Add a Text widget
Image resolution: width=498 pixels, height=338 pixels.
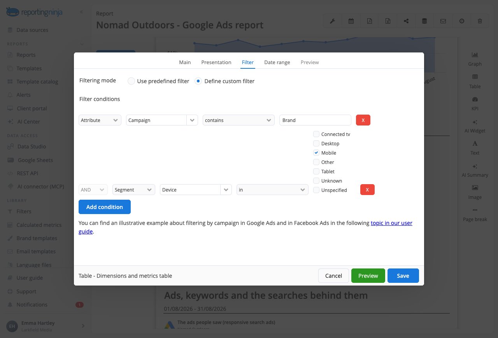pos(475,148)
